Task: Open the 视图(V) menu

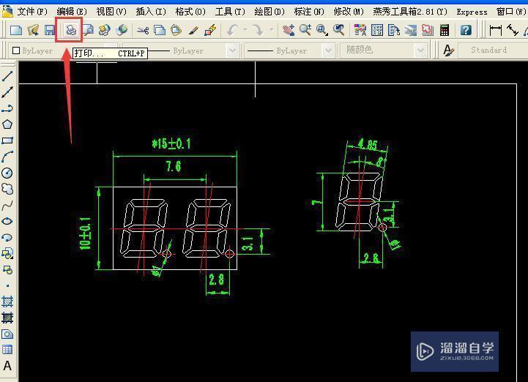Action: pos(111,12)
